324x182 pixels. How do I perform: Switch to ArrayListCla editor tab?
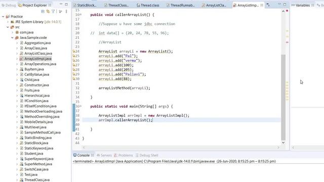coord(214,5)
